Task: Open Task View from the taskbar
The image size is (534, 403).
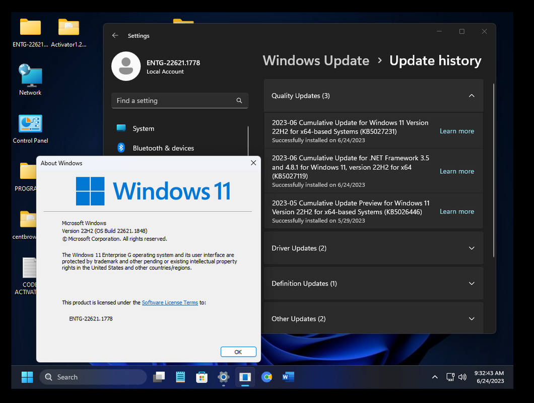Action: click(159, 377)
